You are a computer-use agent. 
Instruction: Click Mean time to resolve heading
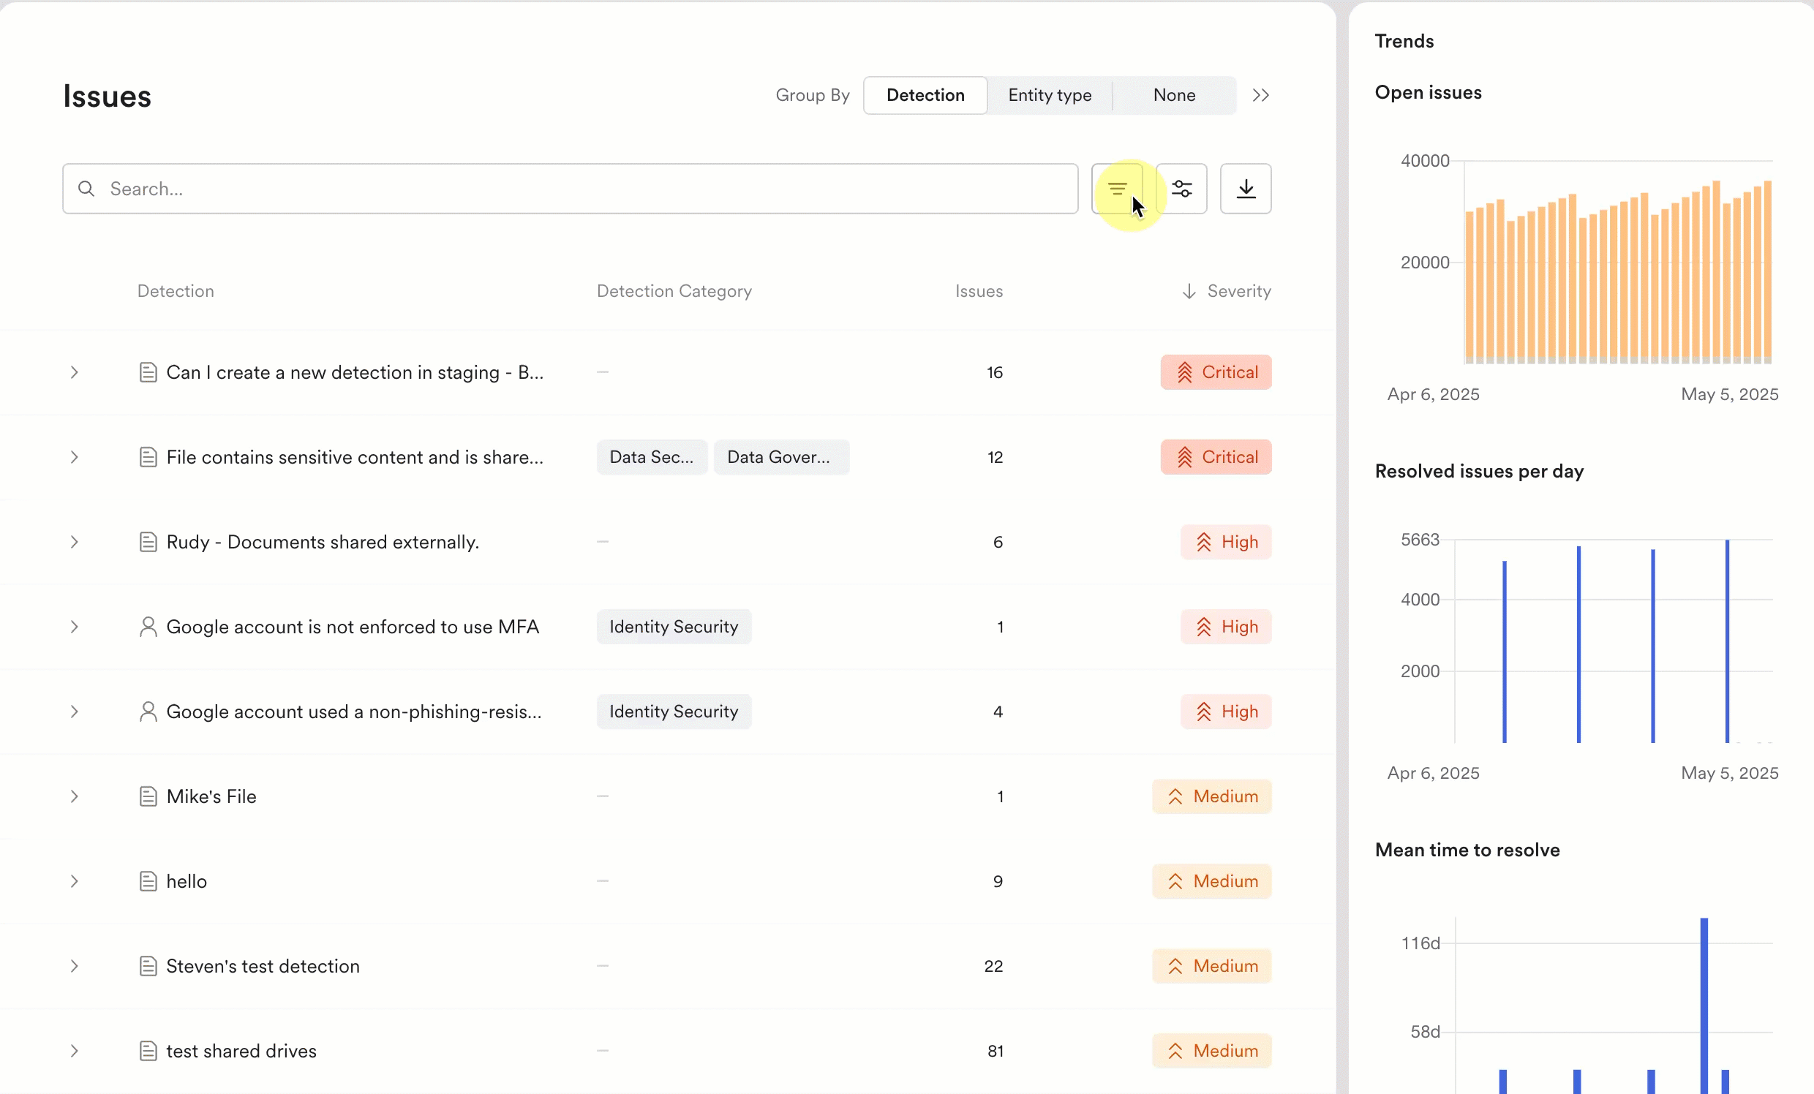[1467, 850]
